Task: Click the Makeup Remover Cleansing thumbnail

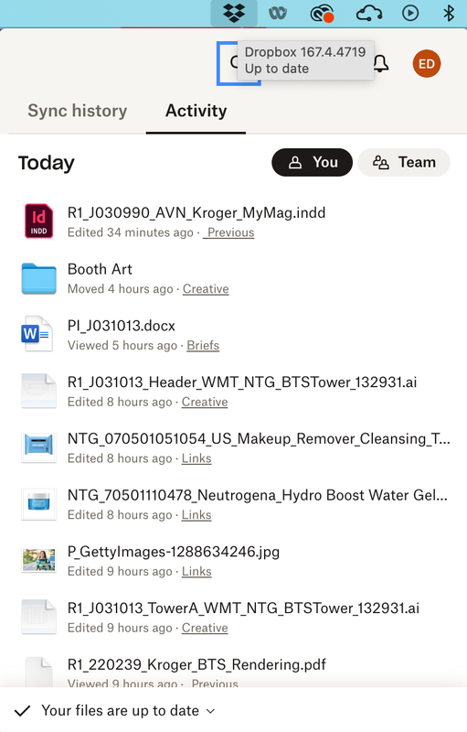Action: [38, 447]
